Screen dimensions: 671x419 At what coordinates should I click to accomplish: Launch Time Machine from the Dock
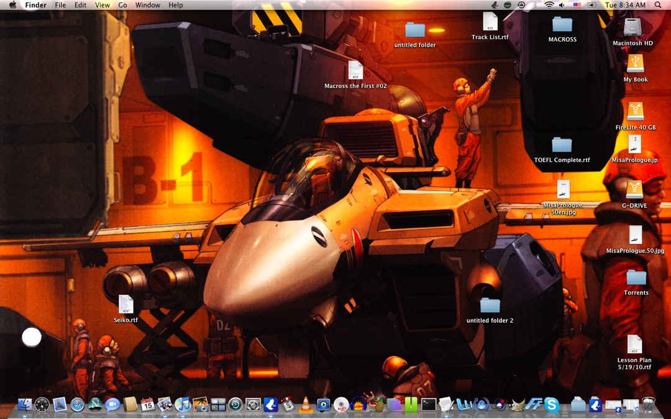tap(235, 404)
